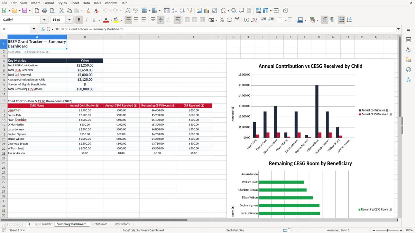The height and width of the screenshot is (233, 415).
Task: Insert an image
Action: [x=199, y=11]
